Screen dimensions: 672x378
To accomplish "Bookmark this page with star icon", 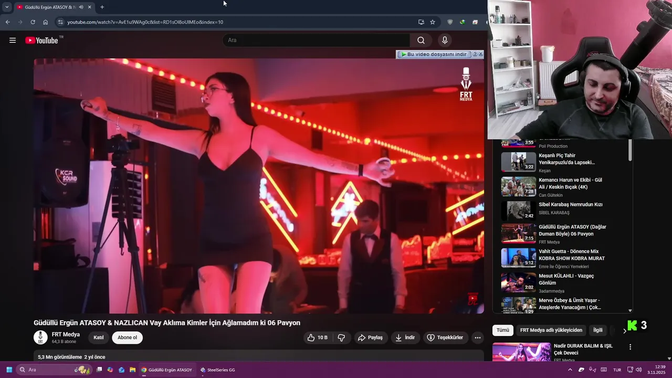I will pyautogui.click(x=433, y=22).
